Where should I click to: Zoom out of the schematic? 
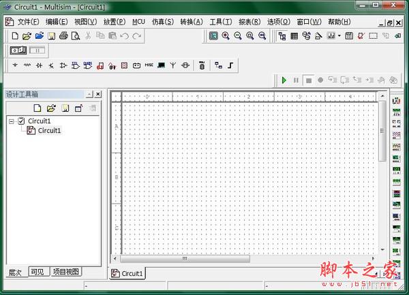[238, 35]
